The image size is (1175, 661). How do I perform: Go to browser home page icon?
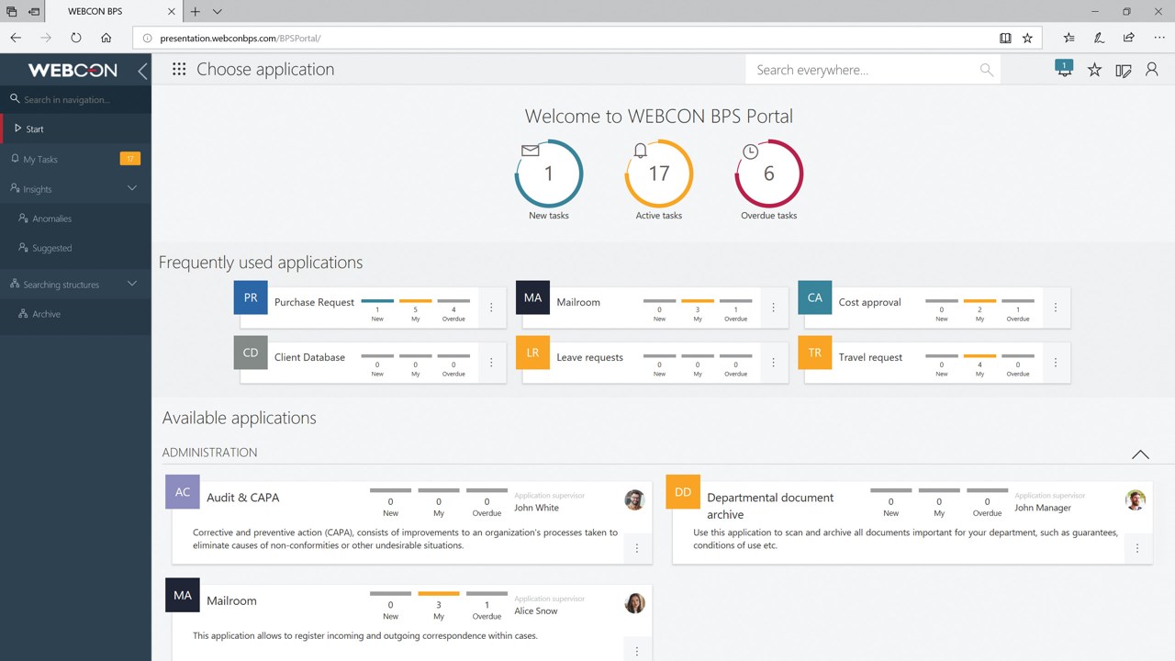(x=106, y=38)
